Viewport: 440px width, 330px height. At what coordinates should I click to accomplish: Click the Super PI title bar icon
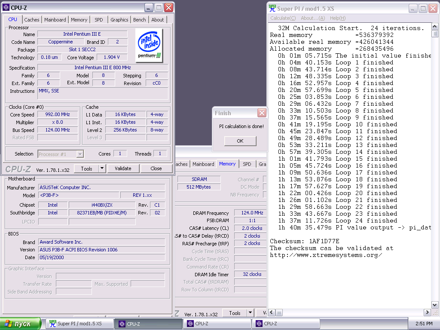(272, 9)
